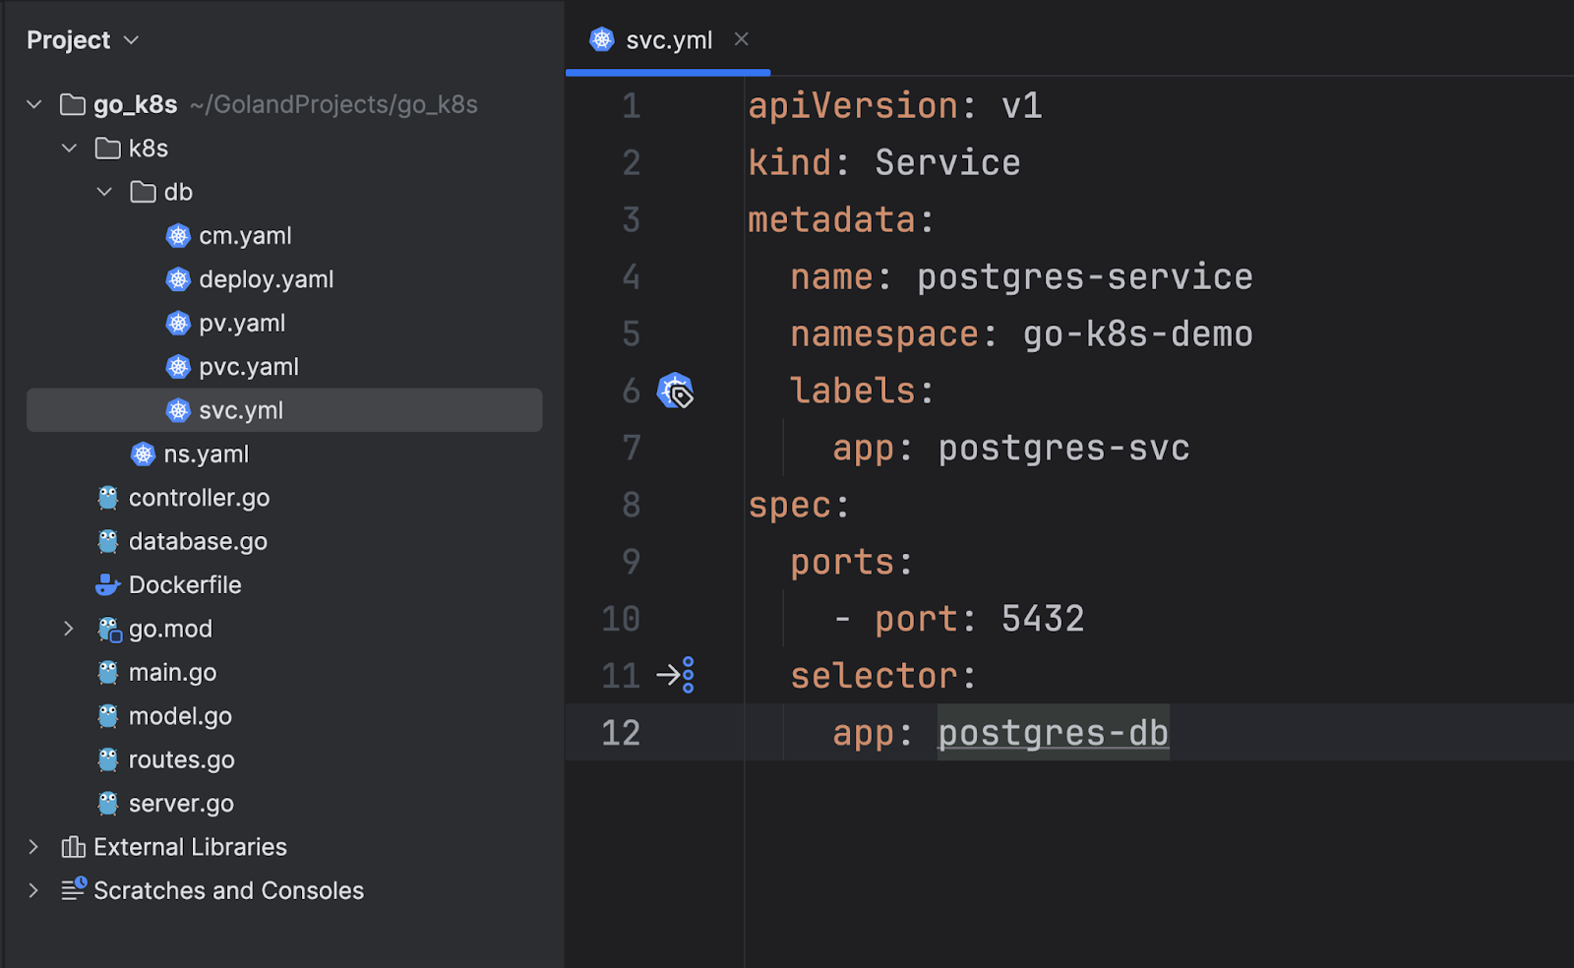Place cursor on 'apiVersion' key

[853, 105]
